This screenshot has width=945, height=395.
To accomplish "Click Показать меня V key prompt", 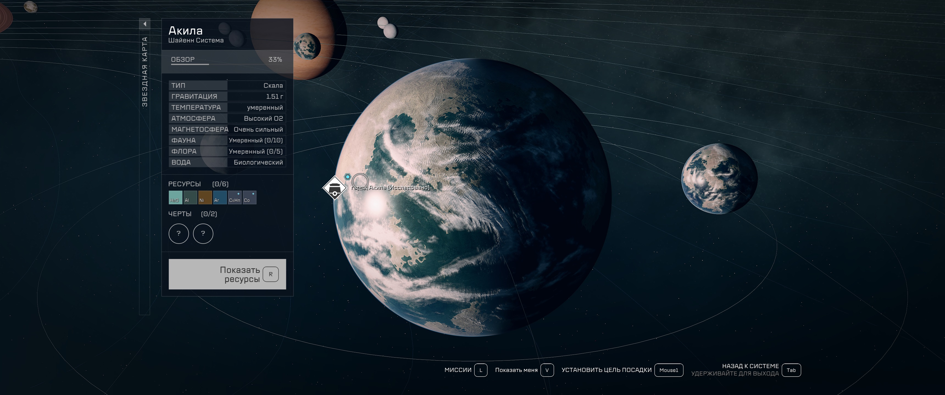I will [547, 370].
